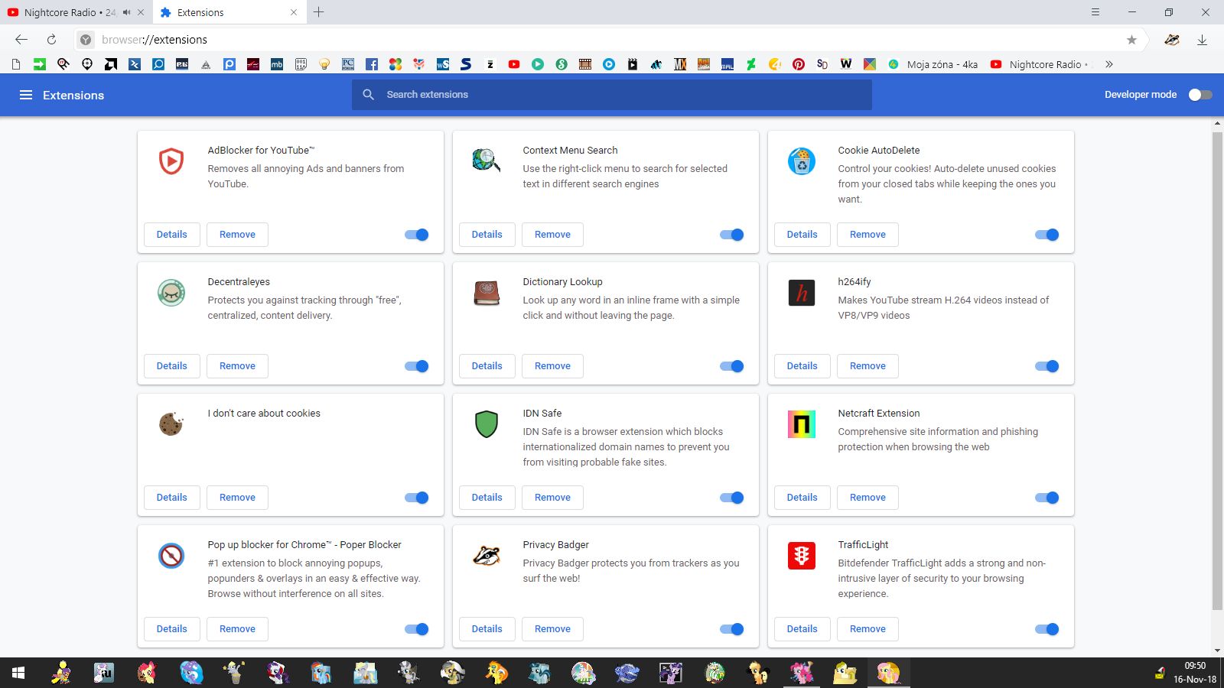Disable the Privacy Badger extension
Image resolution: width=1224 pixels, height=688 pixels.
click(x=732, y=629)
